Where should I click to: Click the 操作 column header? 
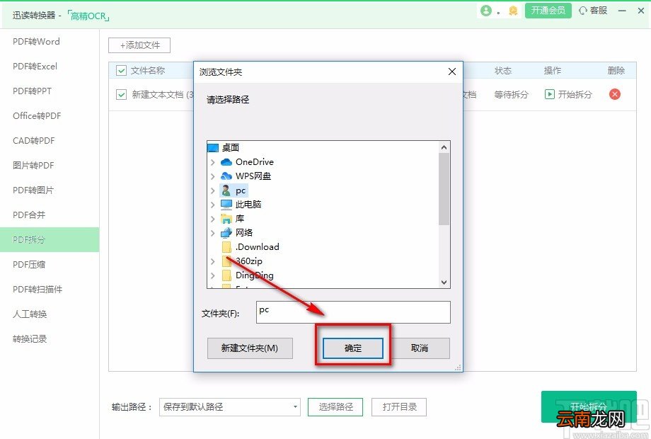pos(553,71)
